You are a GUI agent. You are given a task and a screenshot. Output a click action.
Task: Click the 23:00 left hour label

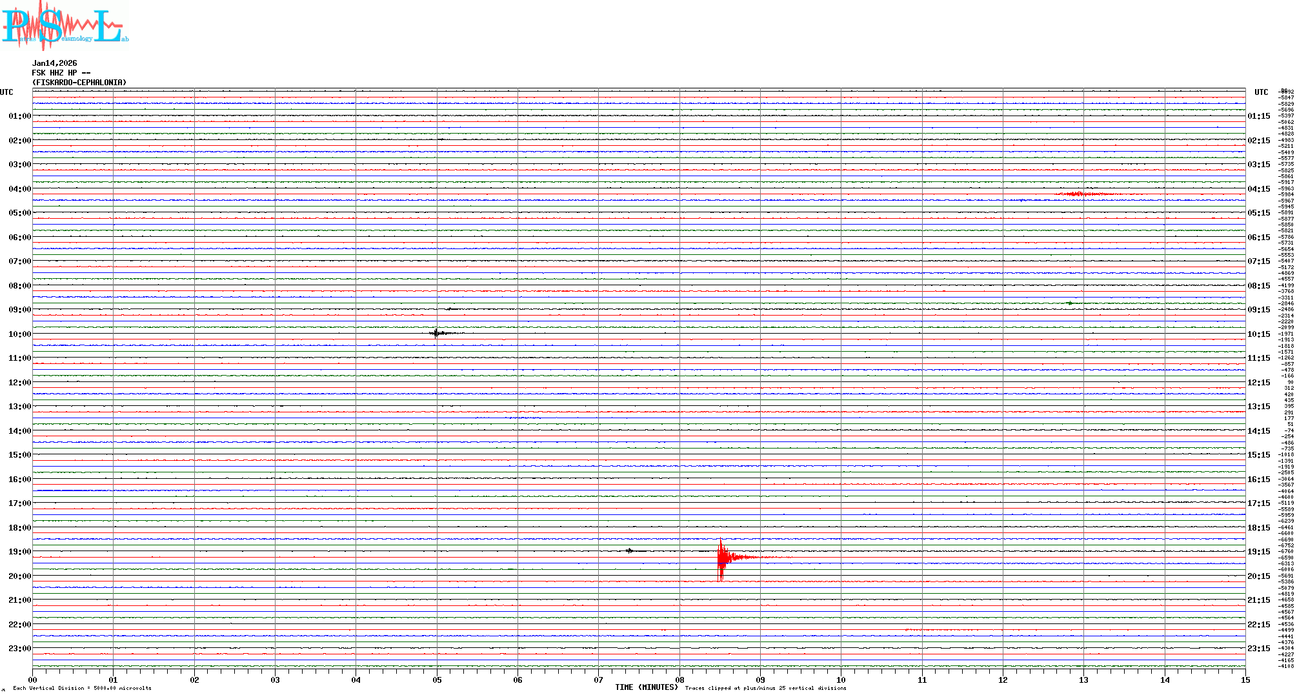point(19,649)
